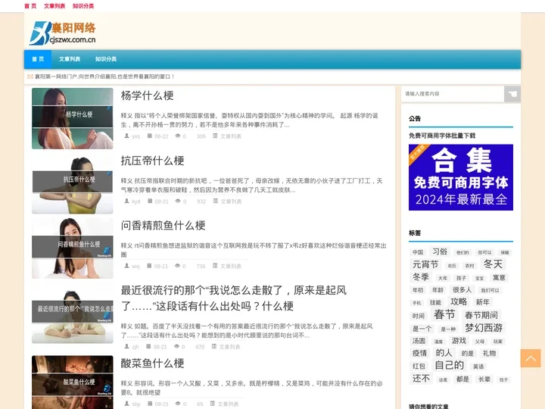
Task: Click the category icon in 杨学什么梗 row
Action: click(215, 136)
